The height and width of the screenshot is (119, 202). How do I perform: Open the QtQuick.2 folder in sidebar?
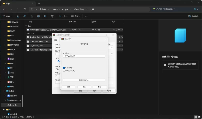pos(13,22)
